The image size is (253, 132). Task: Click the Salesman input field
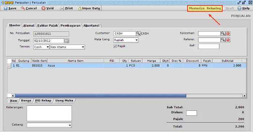pos(209,33)
